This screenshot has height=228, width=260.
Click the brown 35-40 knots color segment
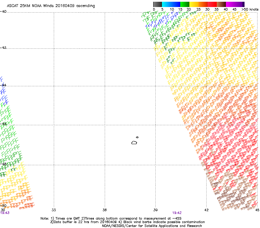click(x=221, y=4)
